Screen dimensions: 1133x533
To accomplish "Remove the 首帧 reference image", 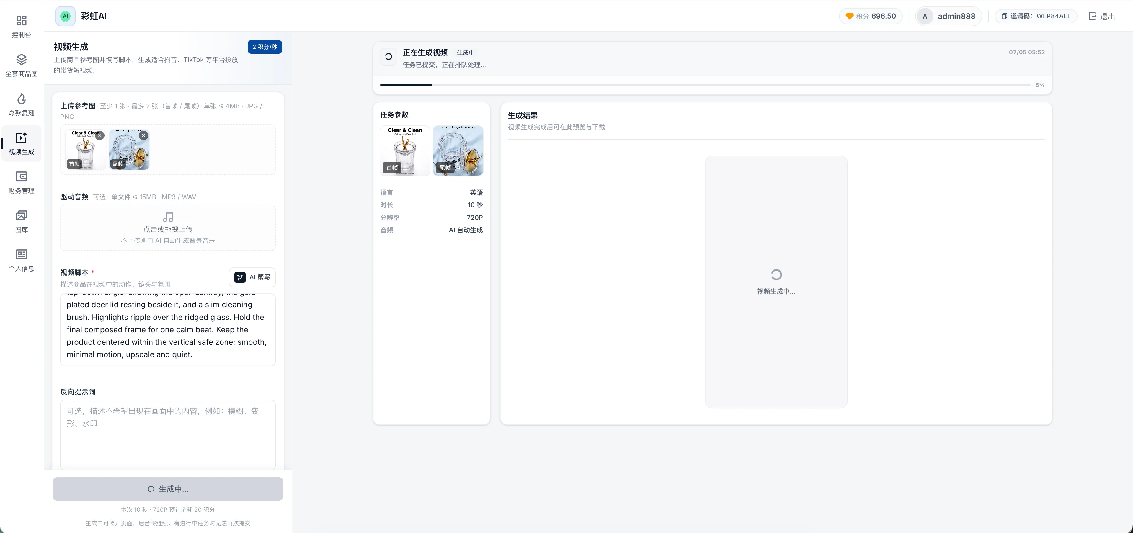I will (100, 135).
